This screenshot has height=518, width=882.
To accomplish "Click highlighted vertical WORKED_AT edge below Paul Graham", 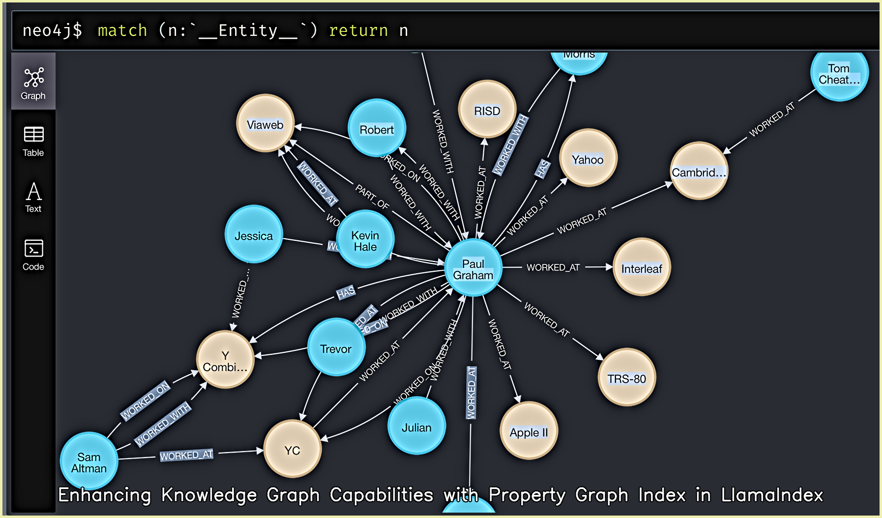I will [x=471, y=393].
